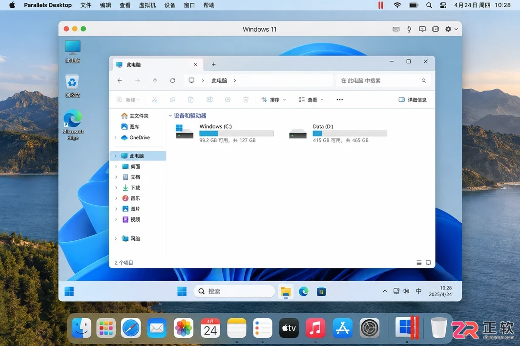Open macOS Control Center in menu bar
Viewport: 520px width, 346px height.
point(443,5)
